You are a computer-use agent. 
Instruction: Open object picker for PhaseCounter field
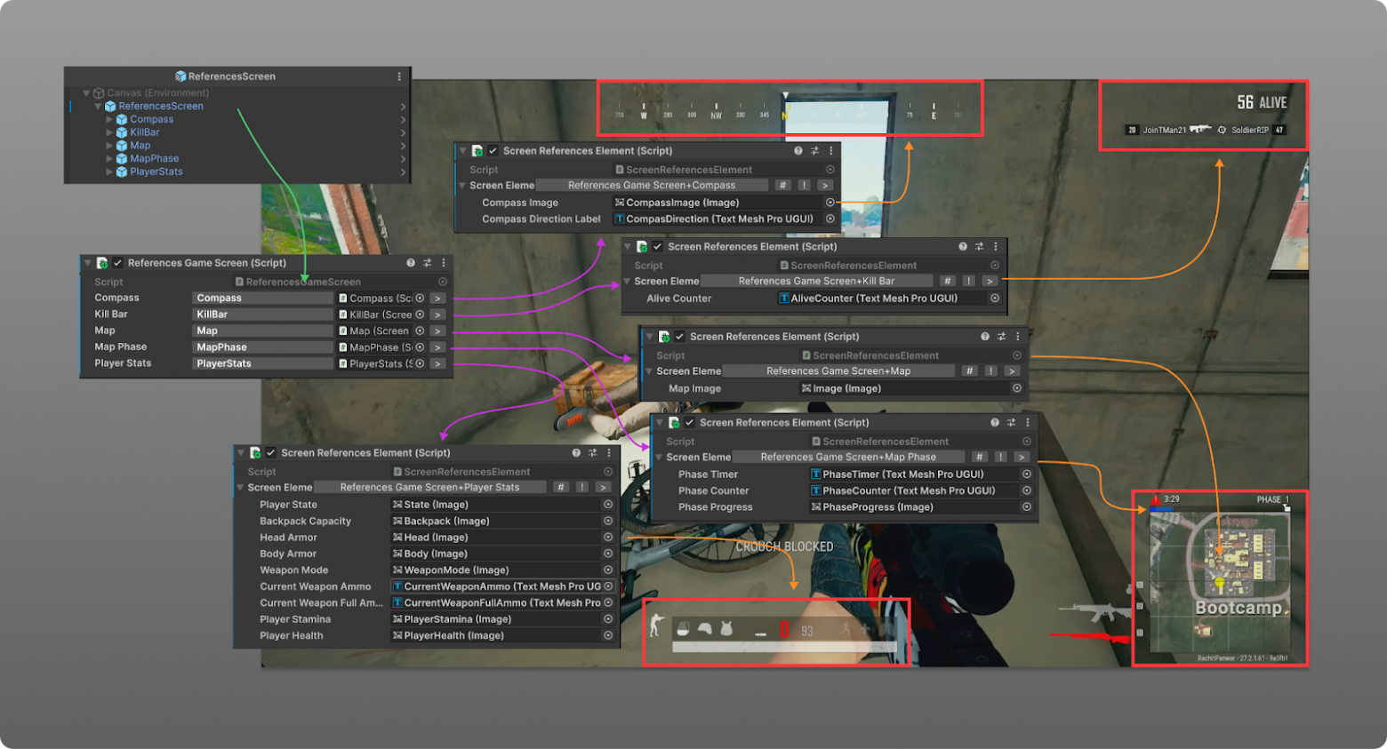coord(1027,490)
